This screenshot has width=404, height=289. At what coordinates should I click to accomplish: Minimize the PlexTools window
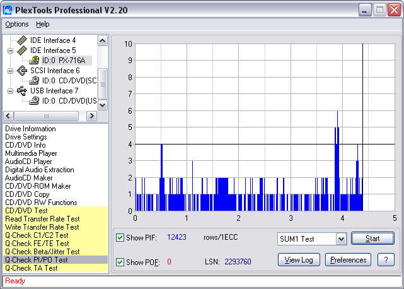click(364, 10)
